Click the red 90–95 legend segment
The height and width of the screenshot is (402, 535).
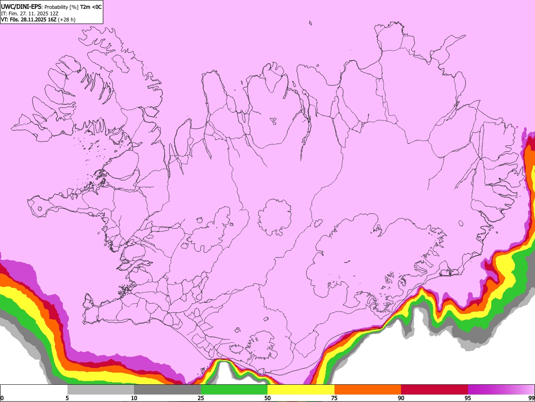[x=435, y=390]
